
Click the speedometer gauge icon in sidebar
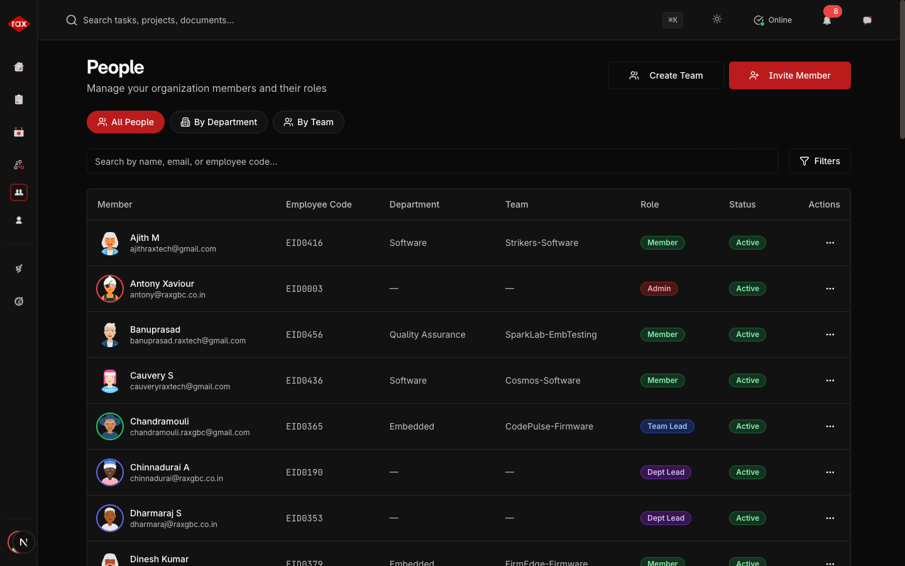tap(19, 301)
